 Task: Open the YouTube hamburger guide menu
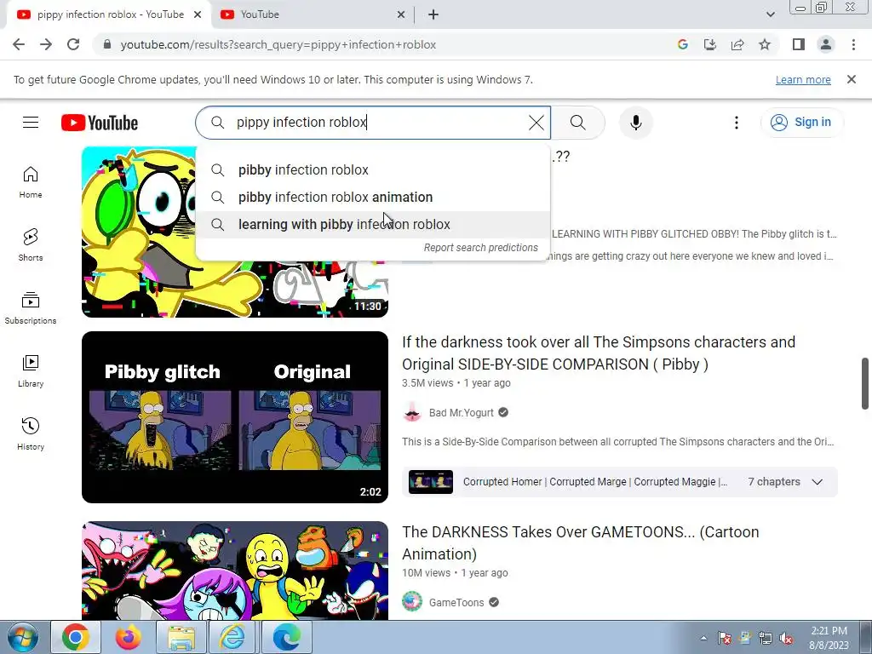pyautogui.click(x=31, y=123)
